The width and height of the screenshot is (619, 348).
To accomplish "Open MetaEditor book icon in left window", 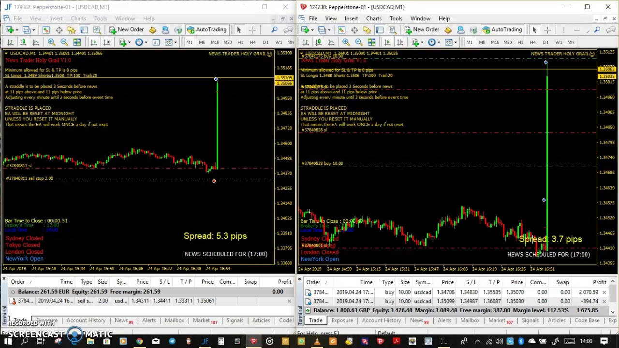I will (x=152, y=30).
